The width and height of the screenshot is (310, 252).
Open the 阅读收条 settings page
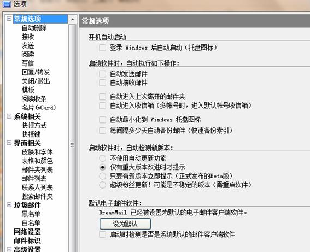(x=34, y=98)
